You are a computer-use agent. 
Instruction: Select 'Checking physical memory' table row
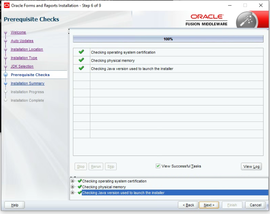click(168, 60)
